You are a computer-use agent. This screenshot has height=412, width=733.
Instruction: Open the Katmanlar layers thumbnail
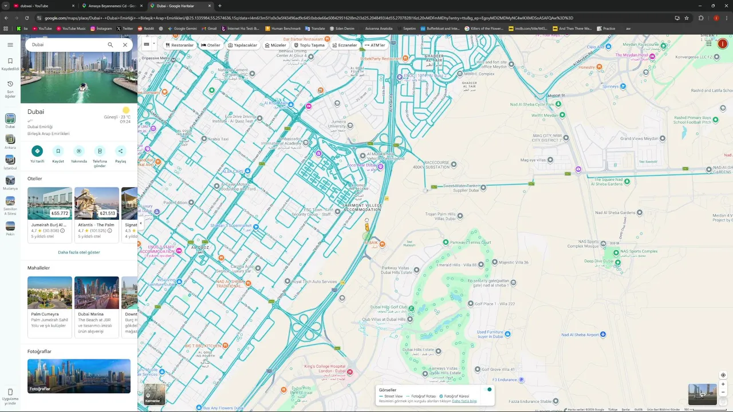[x=154, y=394]
